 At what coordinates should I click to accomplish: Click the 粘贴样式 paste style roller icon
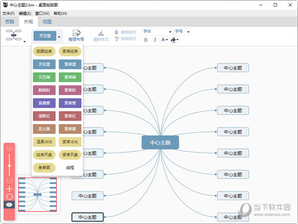click(117, 39)
